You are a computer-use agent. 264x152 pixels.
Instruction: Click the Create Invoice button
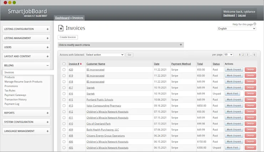tap(68, 37)
